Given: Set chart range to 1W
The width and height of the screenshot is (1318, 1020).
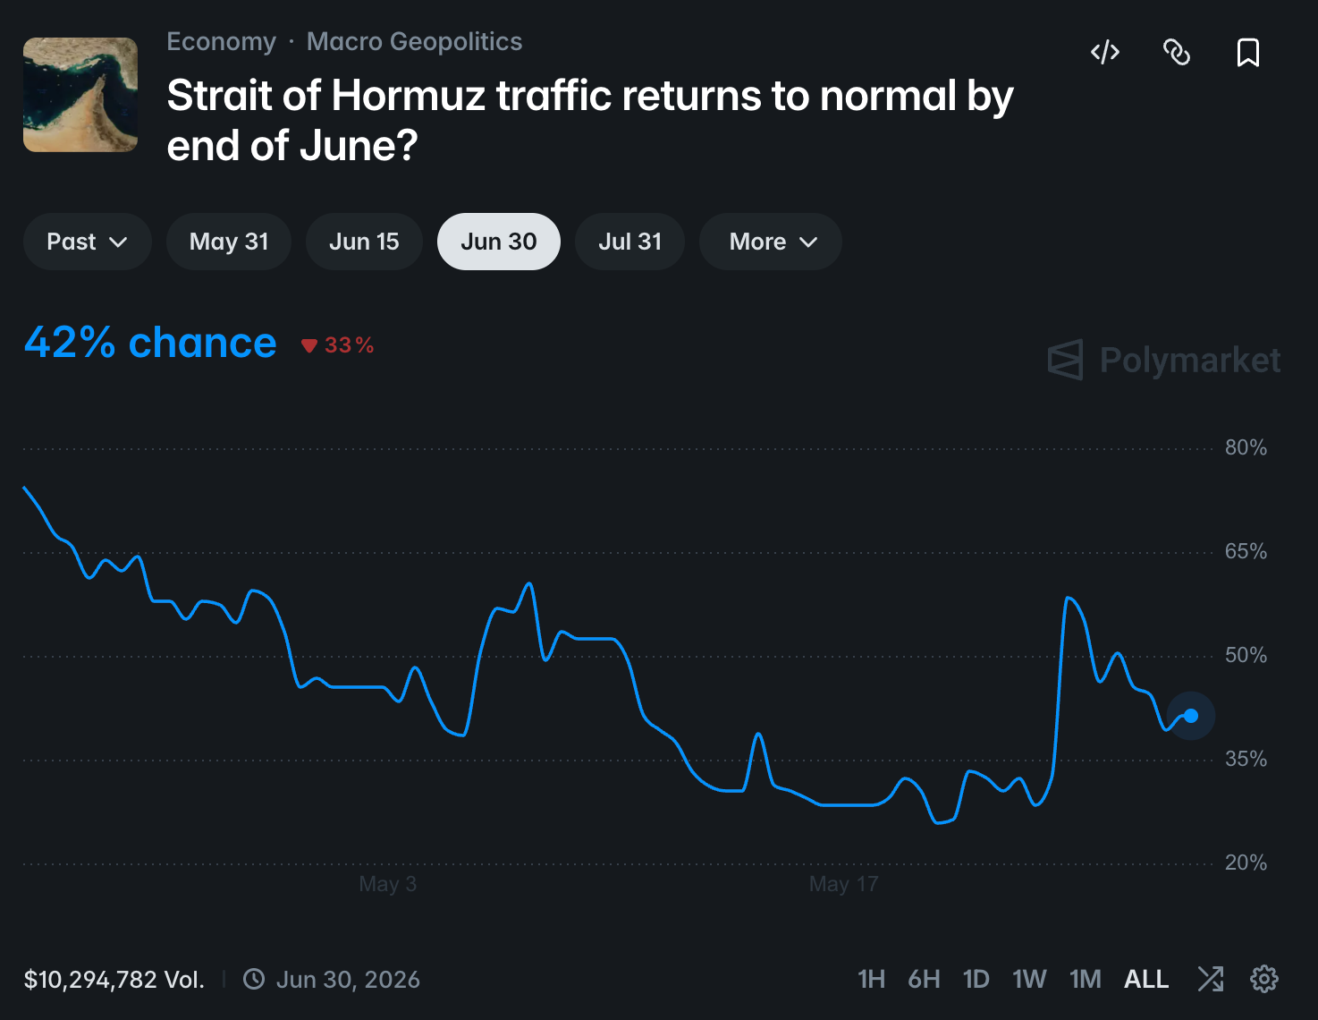Looking at the screenshot, I should click(1029, 979).
